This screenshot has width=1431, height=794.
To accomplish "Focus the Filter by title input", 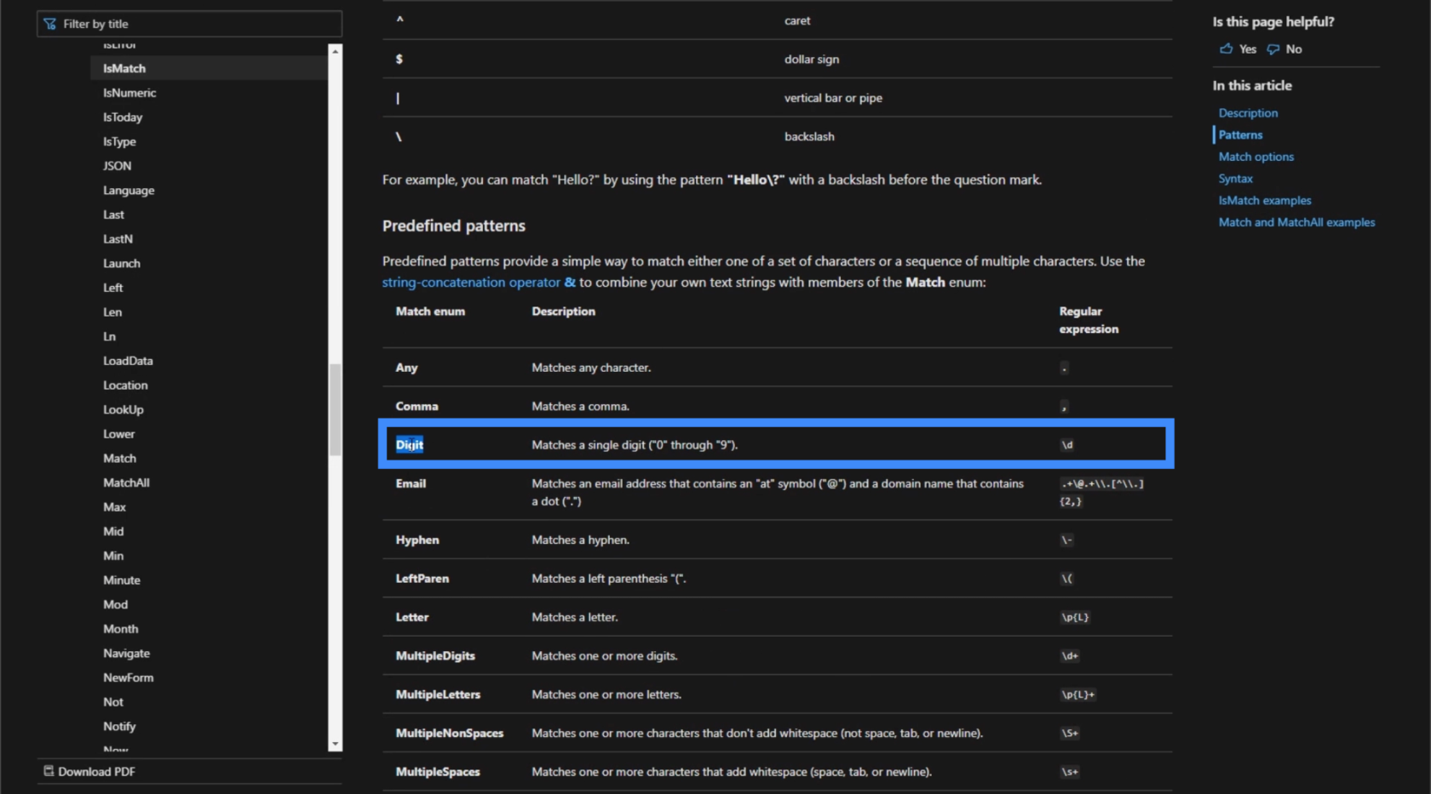I will click(x=190, y=24).
